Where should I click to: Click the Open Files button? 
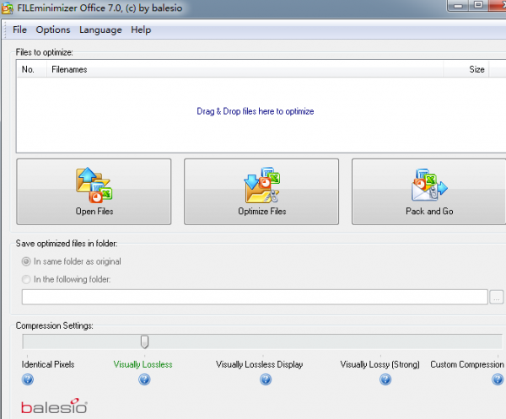click(94, 191)
